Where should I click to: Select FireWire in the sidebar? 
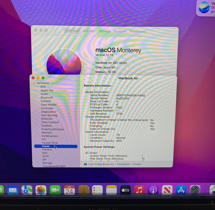[x=46, y=126]
